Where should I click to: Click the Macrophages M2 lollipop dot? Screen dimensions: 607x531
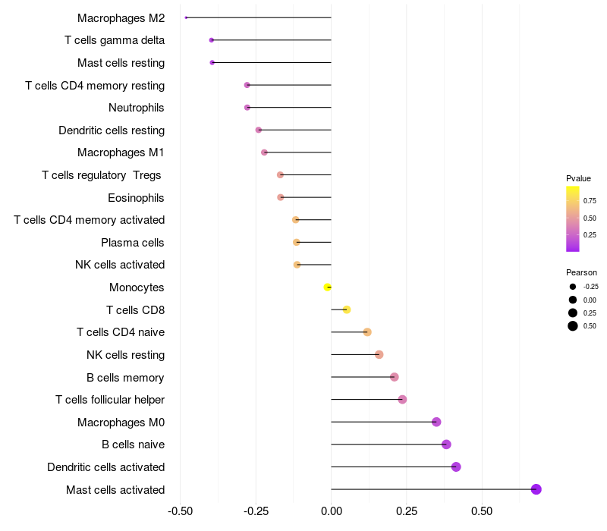coord(186,17)
